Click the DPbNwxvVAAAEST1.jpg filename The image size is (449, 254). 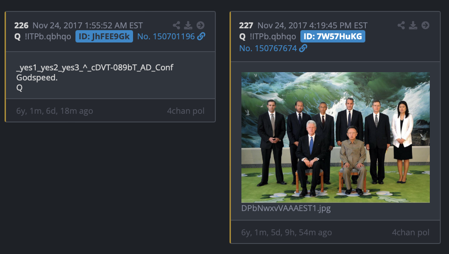286,208
